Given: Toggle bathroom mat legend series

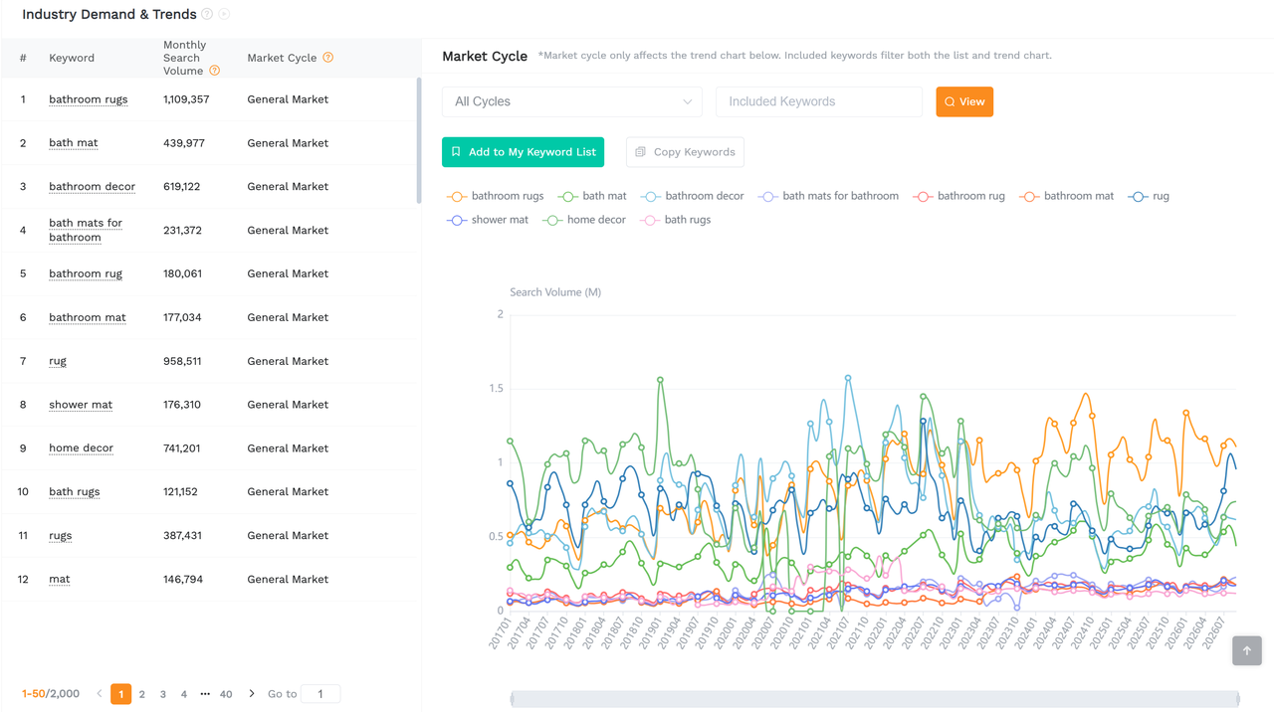Looking at the screenshot, I should click(1067, 196).
